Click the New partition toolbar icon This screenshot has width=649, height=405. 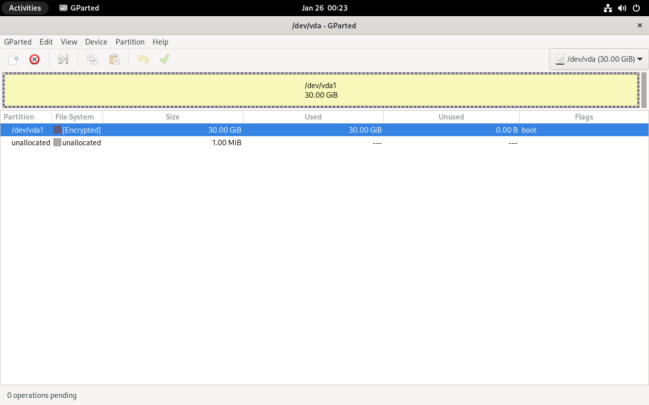[x=13, y=59]
